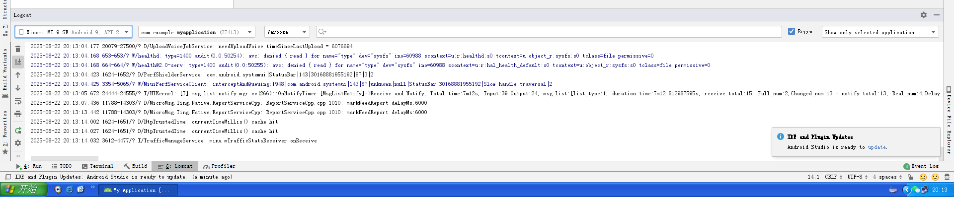Toggle soft-wrap for logcat lines
The width and height of the screenshot is (954, 197).
coord(18,101)
